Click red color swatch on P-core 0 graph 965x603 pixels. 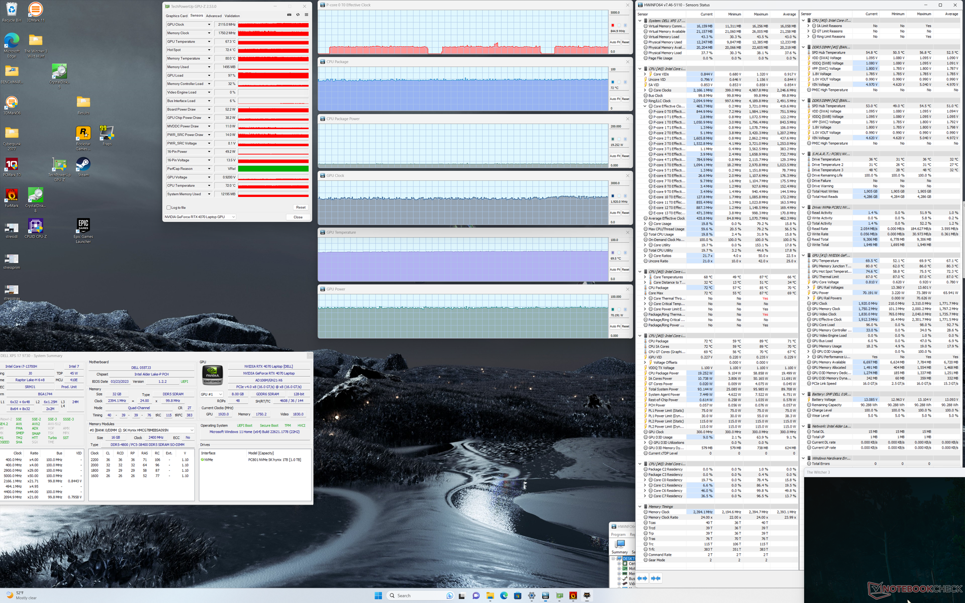613,25
